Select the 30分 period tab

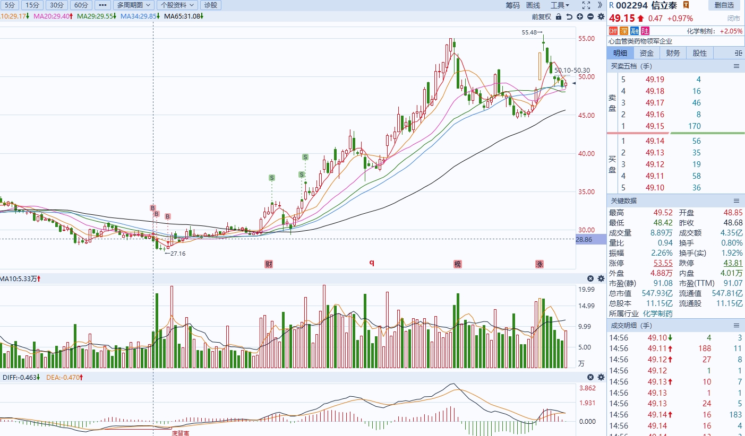coord(56,5)
